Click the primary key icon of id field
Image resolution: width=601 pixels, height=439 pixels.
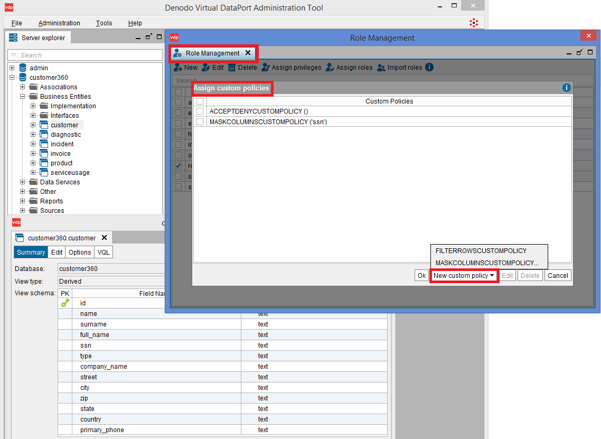(x=65, y=303)
